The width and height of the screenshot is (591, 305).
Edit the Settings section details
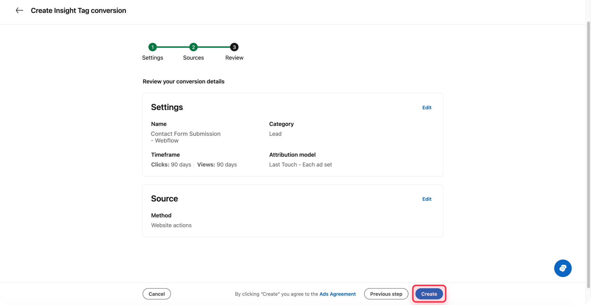[x=427, y=108]
